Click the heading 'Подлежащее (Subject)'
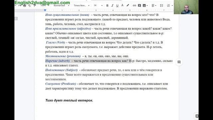 (61, 70)
